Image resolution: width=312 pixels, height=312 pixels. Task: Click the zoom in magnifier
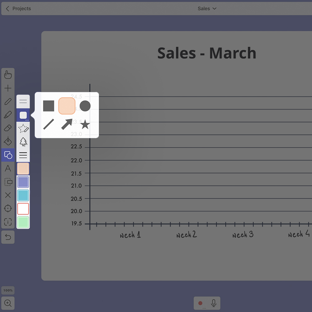tap(8, 303)
